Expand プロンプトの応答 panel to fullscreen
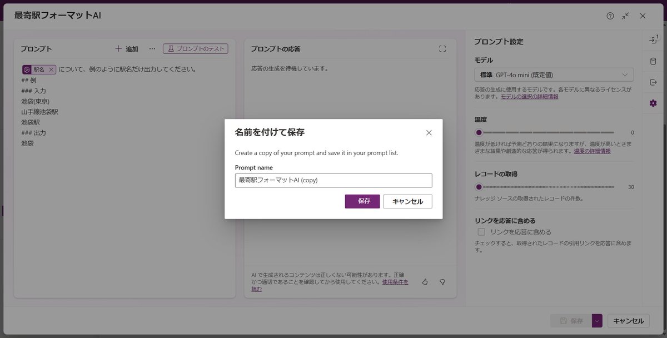 442,49
